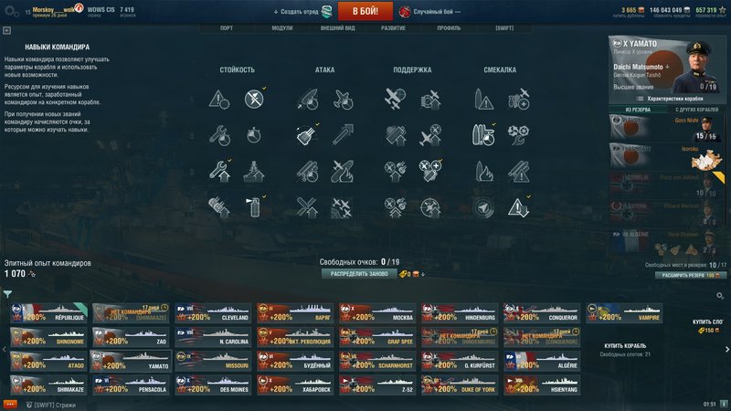
Task: Open settings gear icon at top left
Action: (x=10, y=11)
